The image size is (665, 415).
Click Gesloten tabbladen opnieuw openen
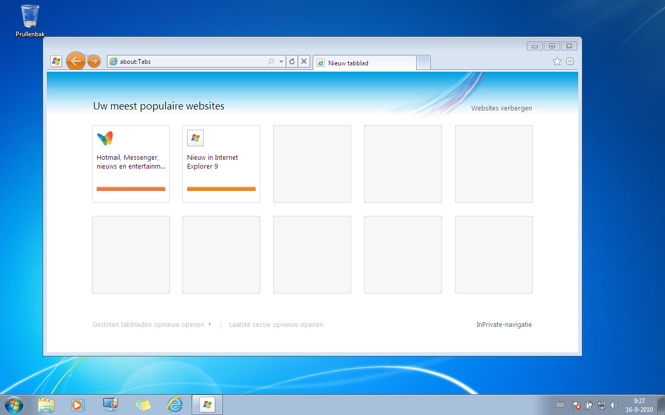(x=148, y=325)
